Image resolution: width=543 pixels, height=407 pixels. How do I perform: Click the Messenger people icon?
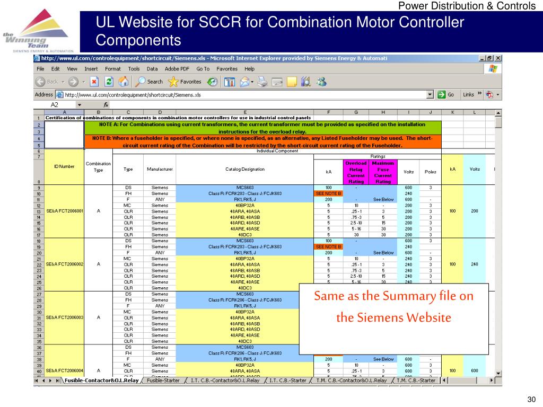321,82
